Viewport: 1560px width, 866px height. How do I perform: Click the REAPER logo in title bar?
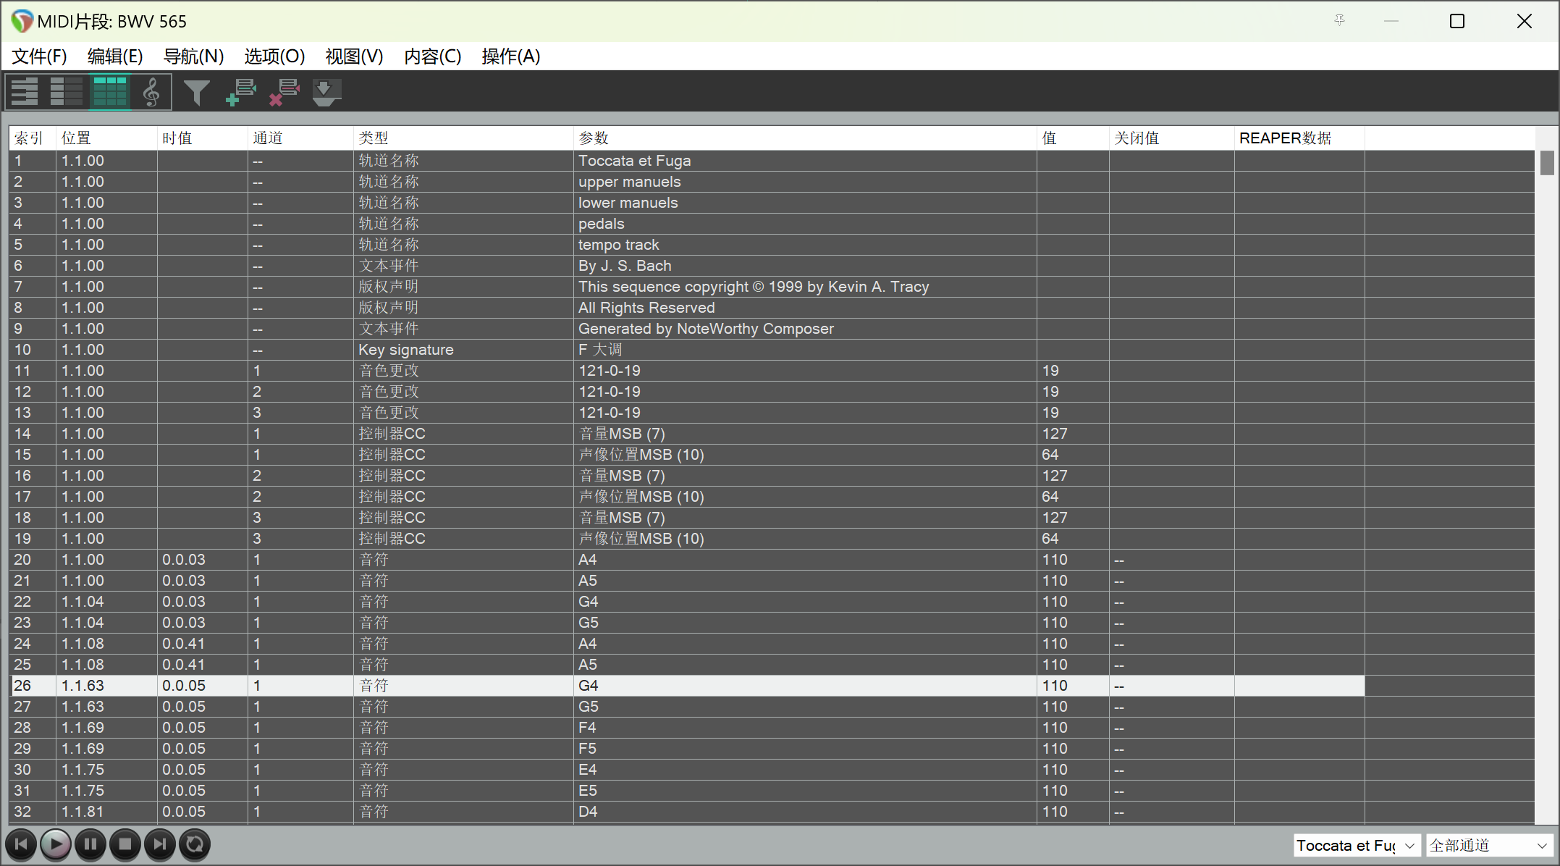[22, 21]
